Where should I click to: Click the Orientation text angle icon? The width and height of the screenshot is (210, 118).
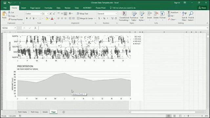70,13
